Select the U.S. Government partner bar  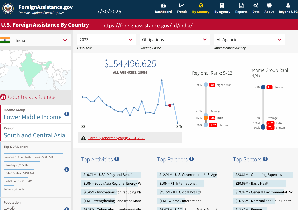[187, 175]
